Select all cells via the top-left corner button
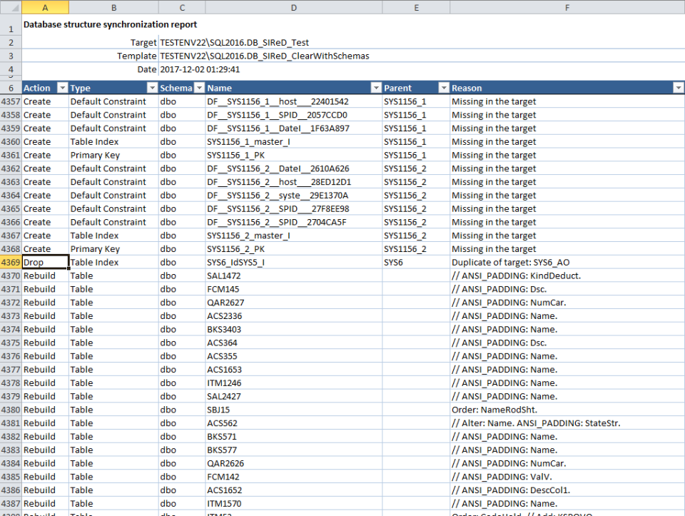 tap(12, 6)
